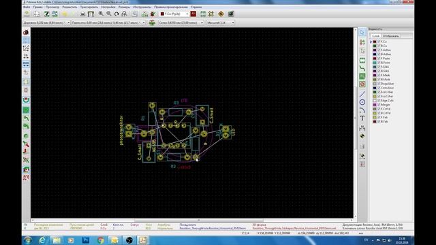Select the graphic circle tool
The image size is (436, 245).
(362, 102)
